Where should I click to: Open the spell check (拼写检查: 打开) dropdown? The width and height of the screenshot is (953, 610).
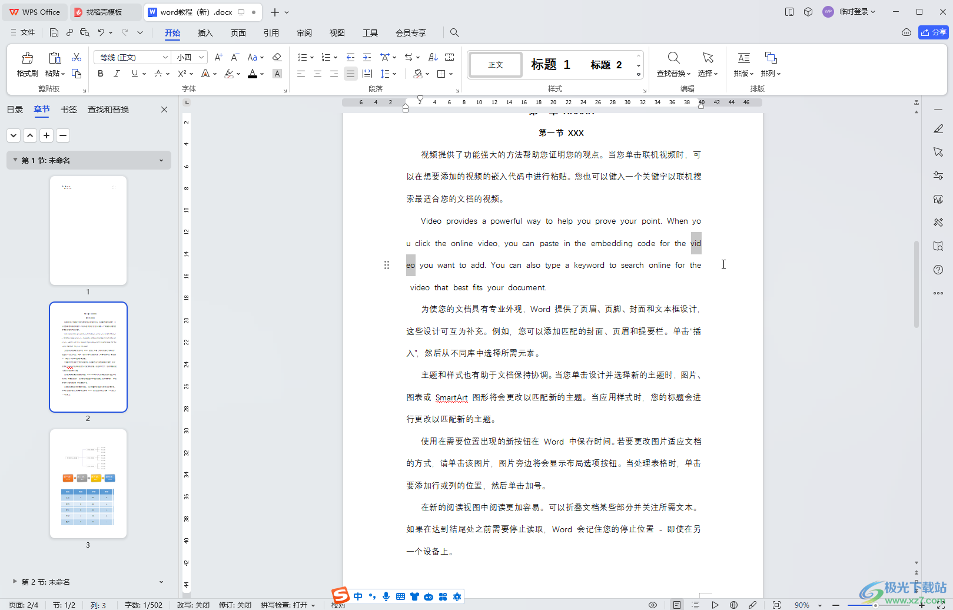[x=288, y=605]
